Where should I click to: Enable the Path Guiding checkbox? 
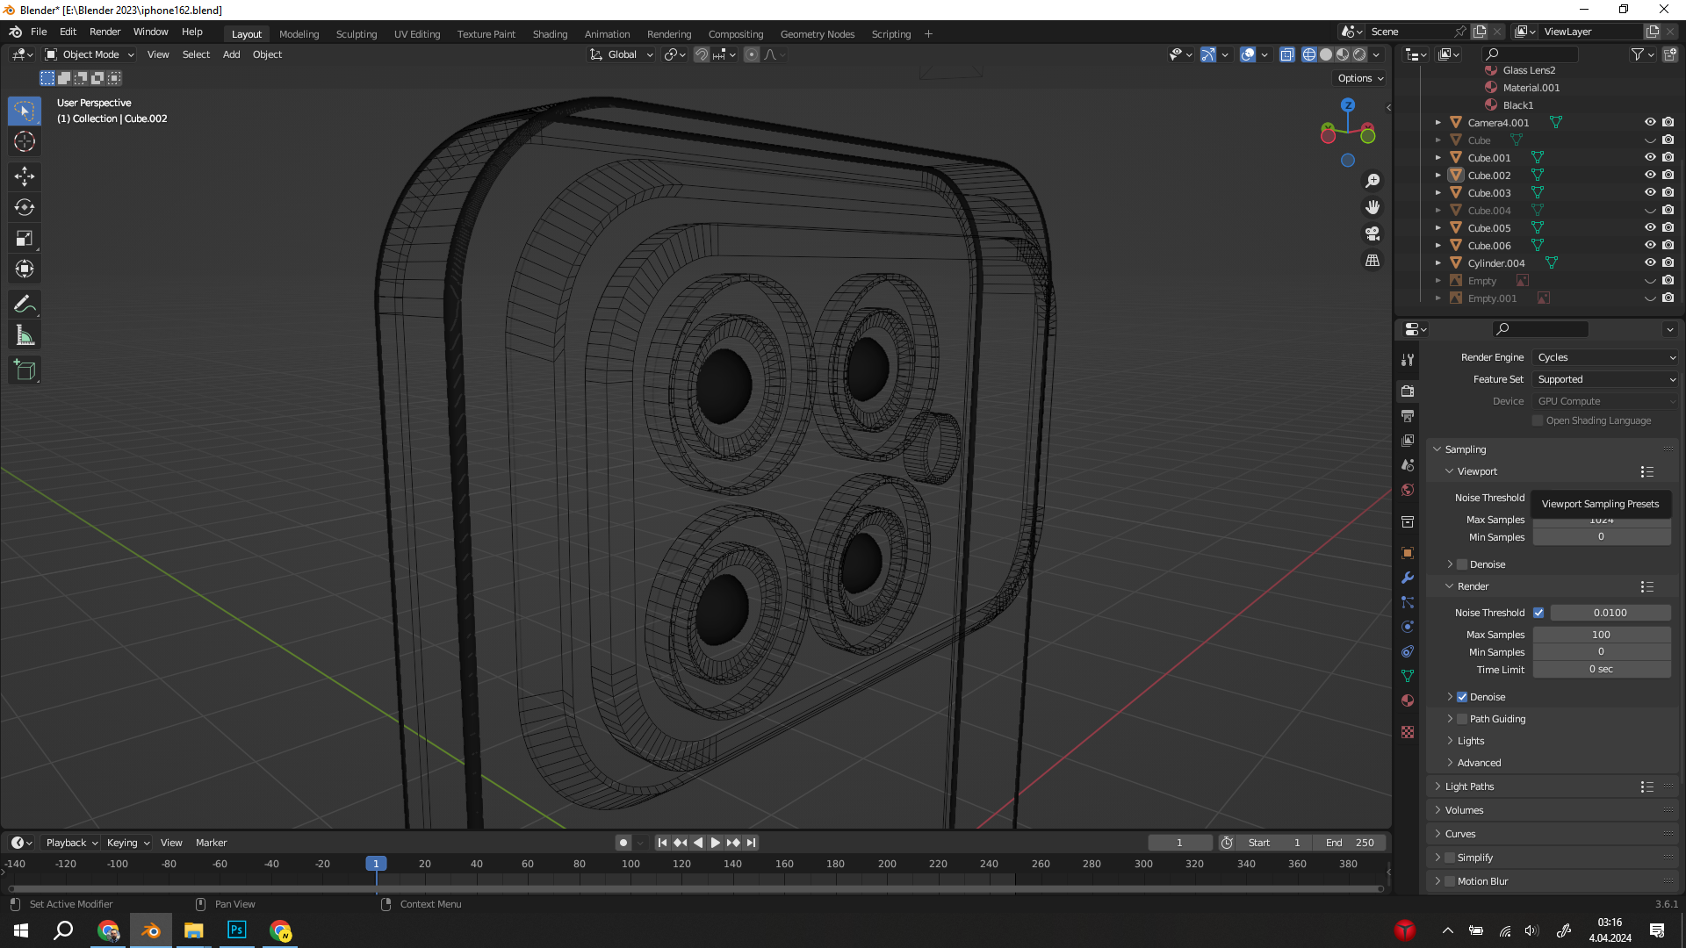1462,719
